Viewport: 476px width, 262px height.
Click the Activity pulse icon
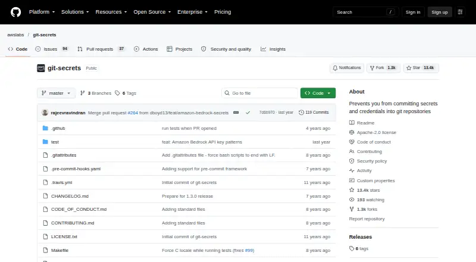point(352,170)
